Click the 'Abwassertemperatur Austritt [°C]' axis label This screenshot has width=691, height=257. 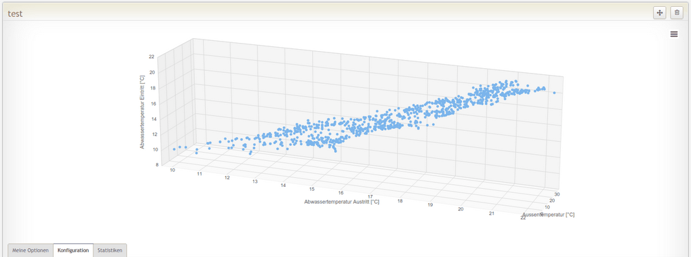tap(341, 202)
